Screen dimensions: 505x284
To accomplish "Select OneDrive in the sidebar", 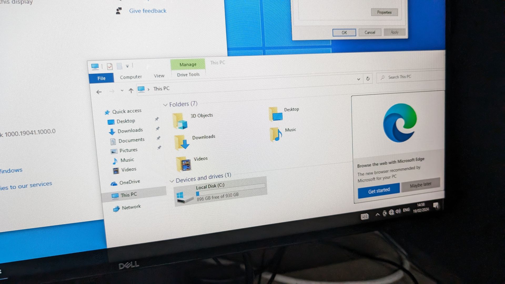I will [129, 181].
